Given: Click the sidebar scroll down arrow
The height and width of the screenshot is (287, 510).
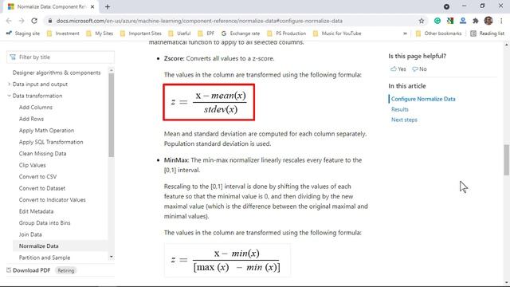Looking at the screenshot, I should click(112, 257).
